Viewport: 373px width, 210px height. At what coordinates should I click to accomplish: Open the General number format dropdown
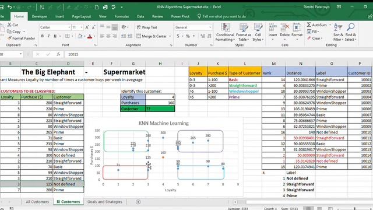210,27
